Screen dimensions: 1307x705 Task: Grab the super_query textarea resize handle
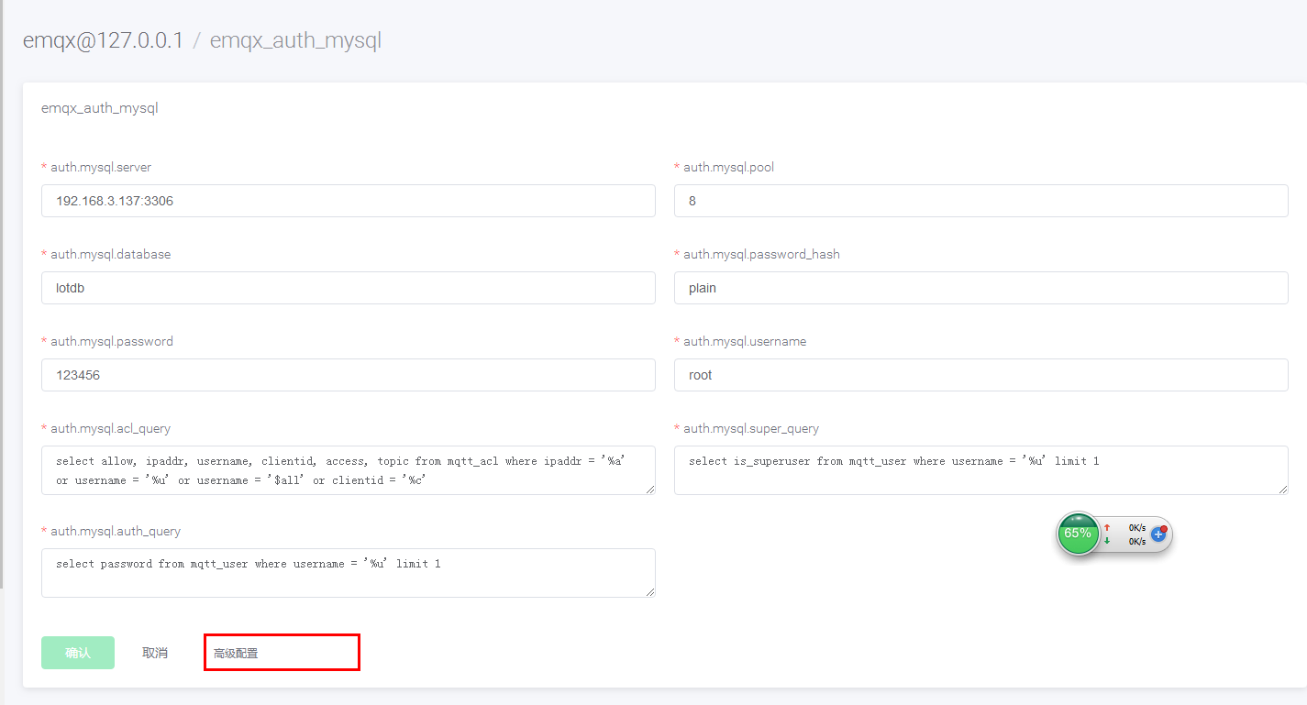1282,489
